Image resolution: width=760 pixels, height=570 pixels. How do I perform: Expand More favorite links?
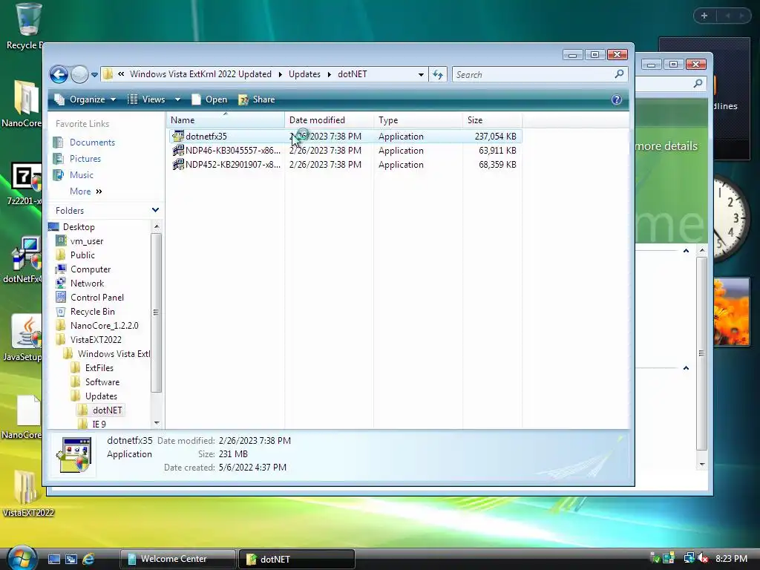pos(86,191)
